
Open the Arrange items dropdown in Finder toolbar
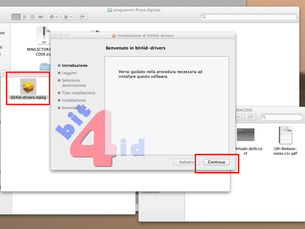coord(67,17)
